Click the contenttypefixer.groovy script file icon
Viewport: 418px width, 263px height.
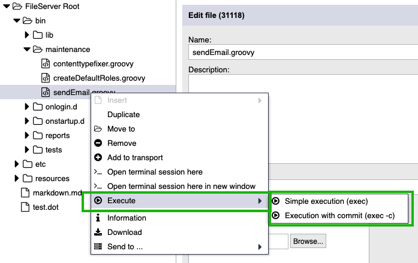tap(46, 63)
